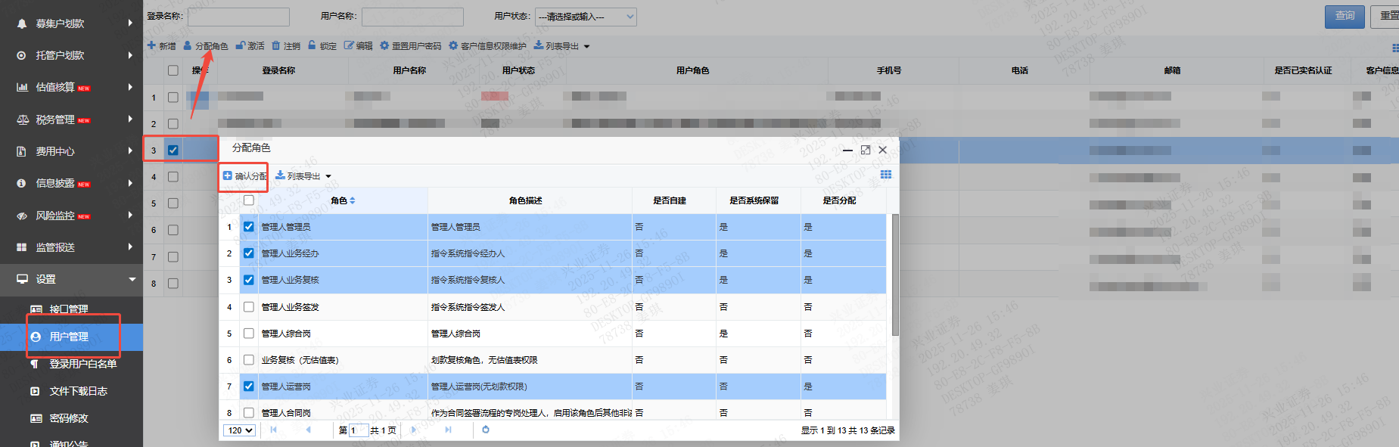Go to previous page in dialog pager
The width and height of the screenshot is (1399, 447).
tap(308, 430)
